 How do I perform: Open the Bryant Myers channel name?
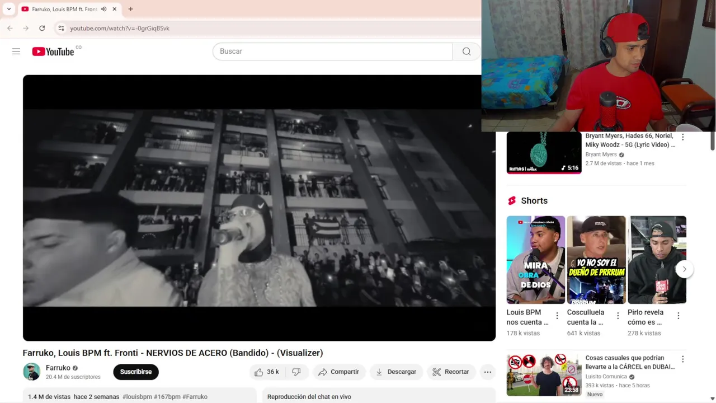[x=601, y=154]
